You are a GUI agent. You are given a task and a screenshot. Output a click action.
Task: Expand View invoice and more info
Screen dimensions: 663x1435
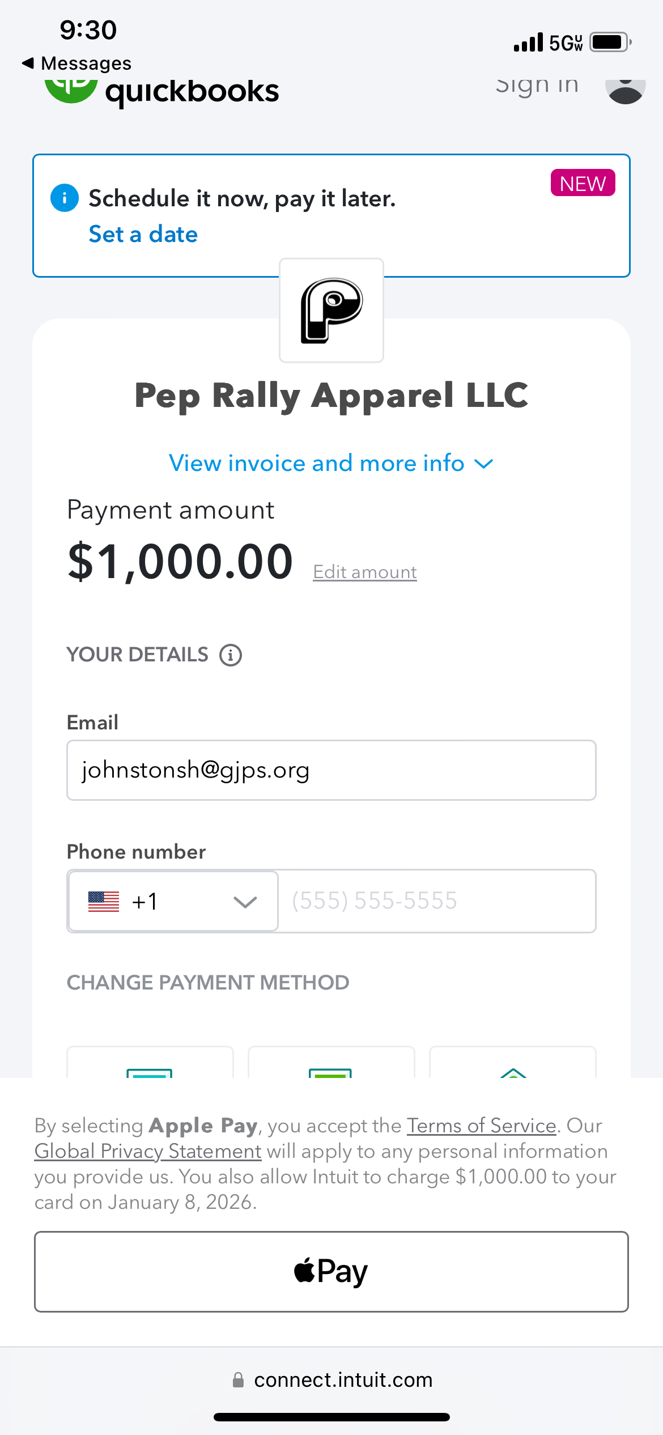click(x=331, y=464)
